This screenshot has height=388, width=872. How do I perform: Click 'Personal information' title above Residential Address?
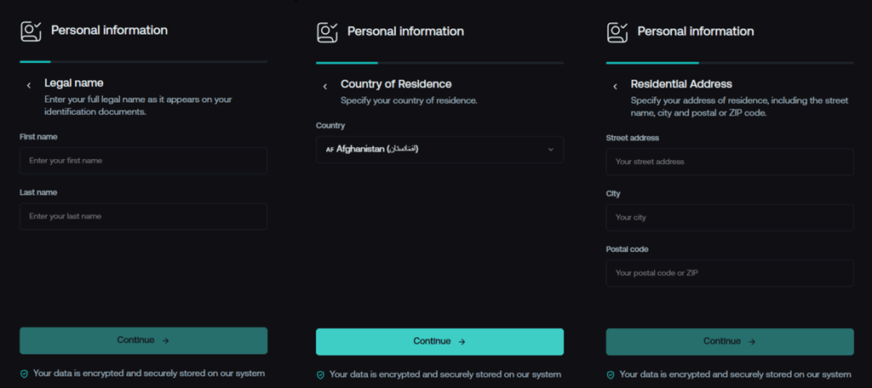pyautogui.click(x=696, y=31)
